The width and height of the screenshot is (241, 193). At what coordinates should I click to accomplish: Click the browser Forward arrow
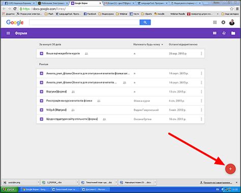pyautogui.click(x=10, y=9)
